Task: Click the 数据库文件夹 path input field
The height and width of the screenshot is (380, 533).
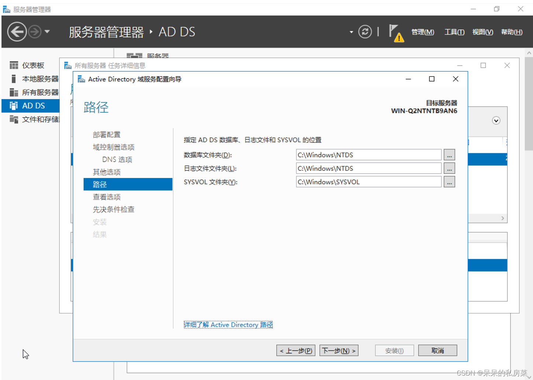Action: 368,155
